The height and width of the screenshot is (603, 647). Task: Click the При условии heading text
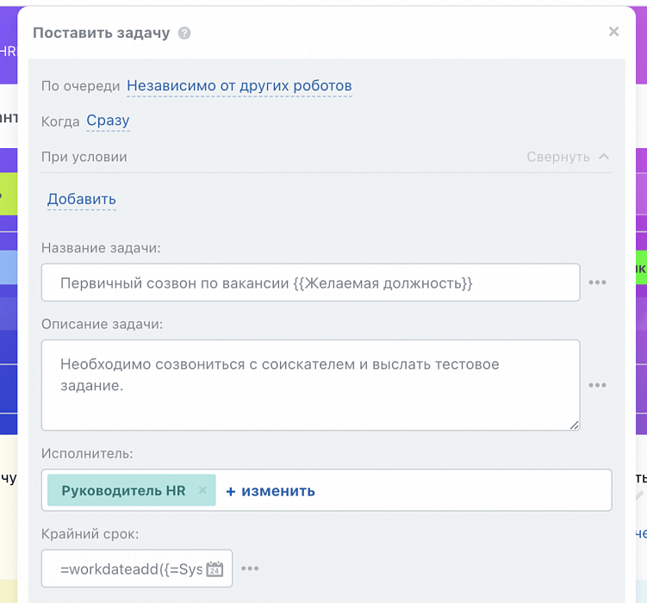click(84, 157)
